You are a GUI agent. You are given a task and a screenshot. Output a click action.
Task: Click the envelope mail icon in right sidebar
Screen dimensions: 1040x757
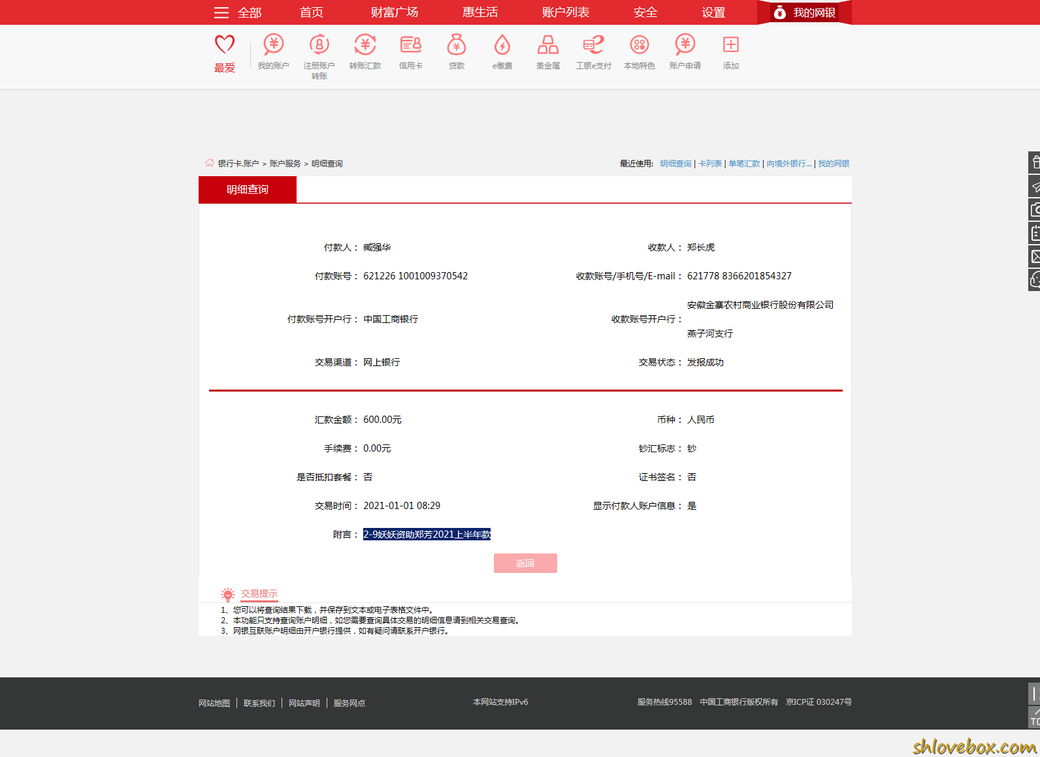click(x=1035, y=256)
